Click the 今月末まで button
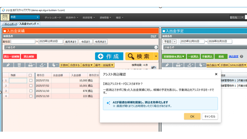This screenshot has height=139, width=247. coord(100,42)
